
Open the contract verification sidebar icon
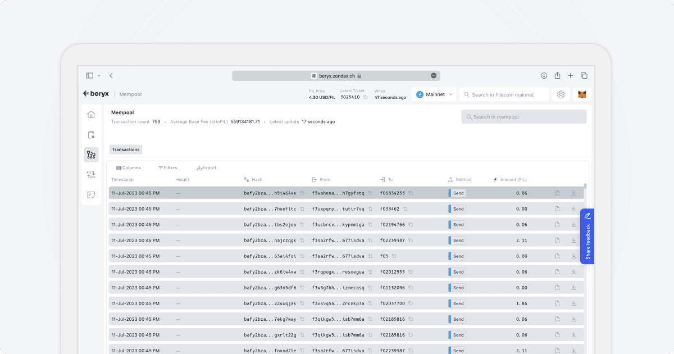pos(91,195)
